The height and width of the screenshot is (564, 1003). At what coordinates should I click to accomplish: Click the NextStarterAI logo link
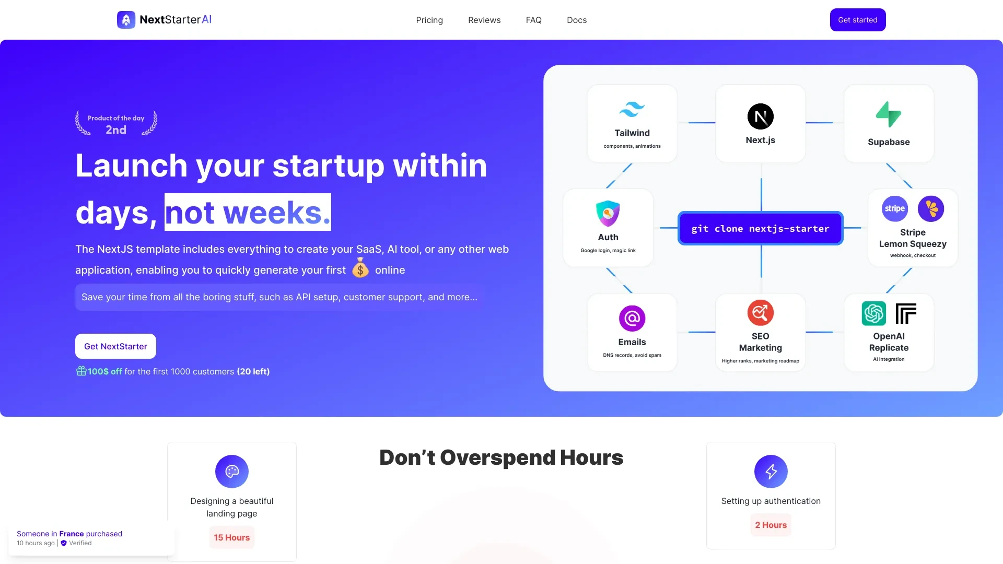[164, 19]
